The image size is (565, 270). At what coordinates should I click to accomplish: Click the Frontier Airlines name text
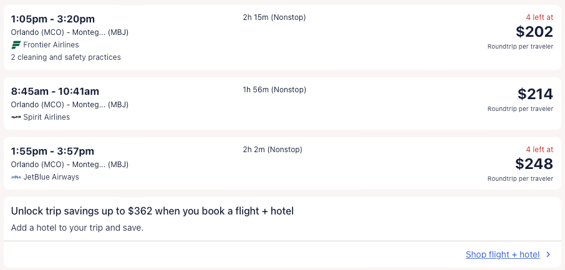click(51, 45)
